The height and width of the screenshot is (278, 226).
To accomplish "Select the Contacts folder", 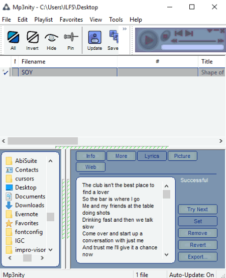I will click(x=22, y=170).
